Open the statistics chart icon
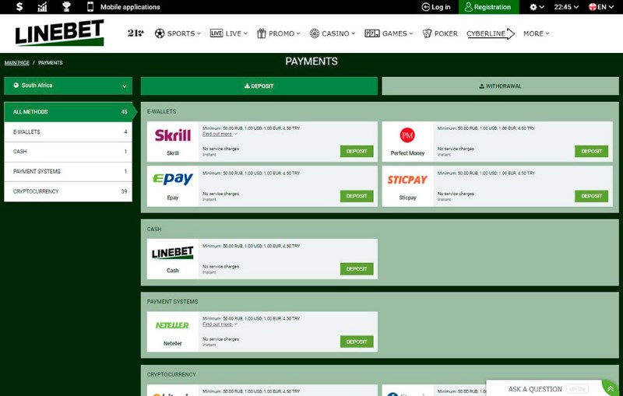 42,7
